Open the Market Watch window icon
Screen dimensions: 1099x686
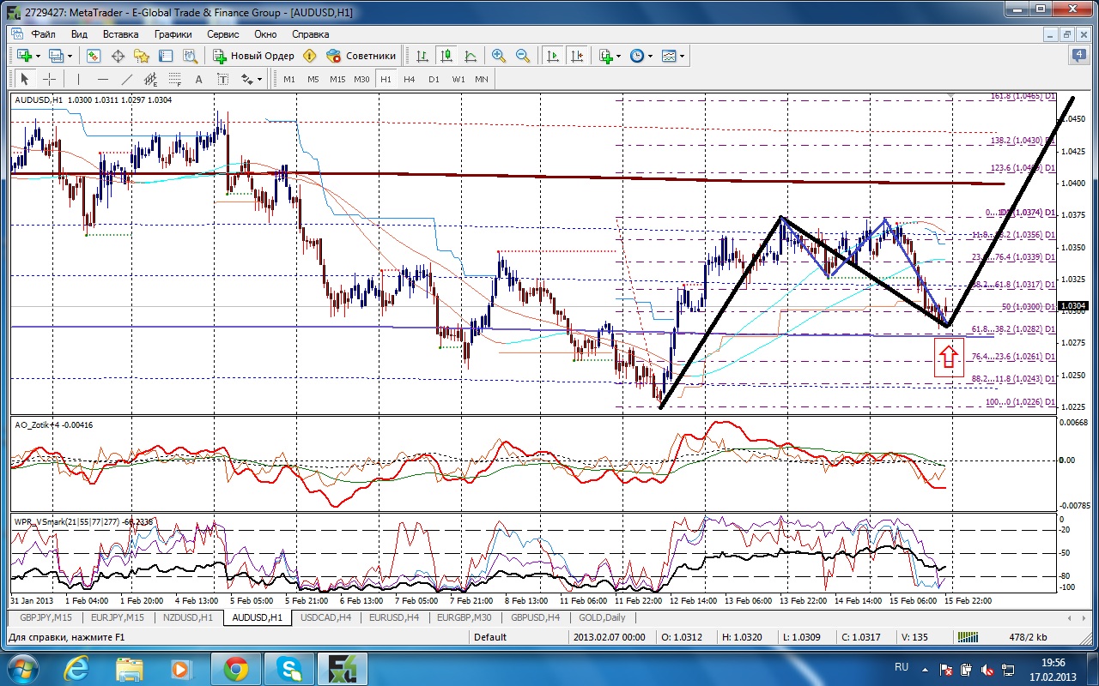[94, 56]
